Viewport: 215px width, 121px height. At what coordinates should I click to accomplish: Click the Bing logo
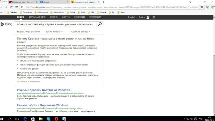point(6,24)
